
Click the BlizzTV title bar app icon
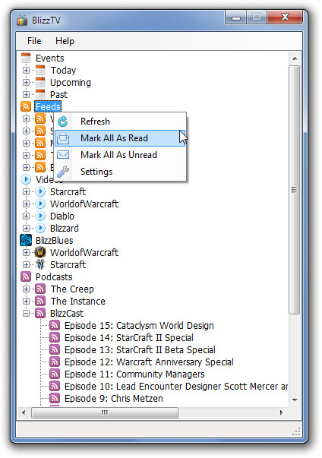[22, 21]
